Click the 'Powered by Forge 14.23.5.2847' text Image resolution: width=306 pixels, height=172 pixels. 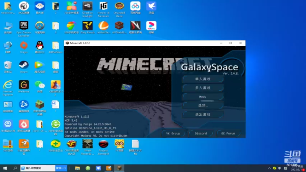88,124
